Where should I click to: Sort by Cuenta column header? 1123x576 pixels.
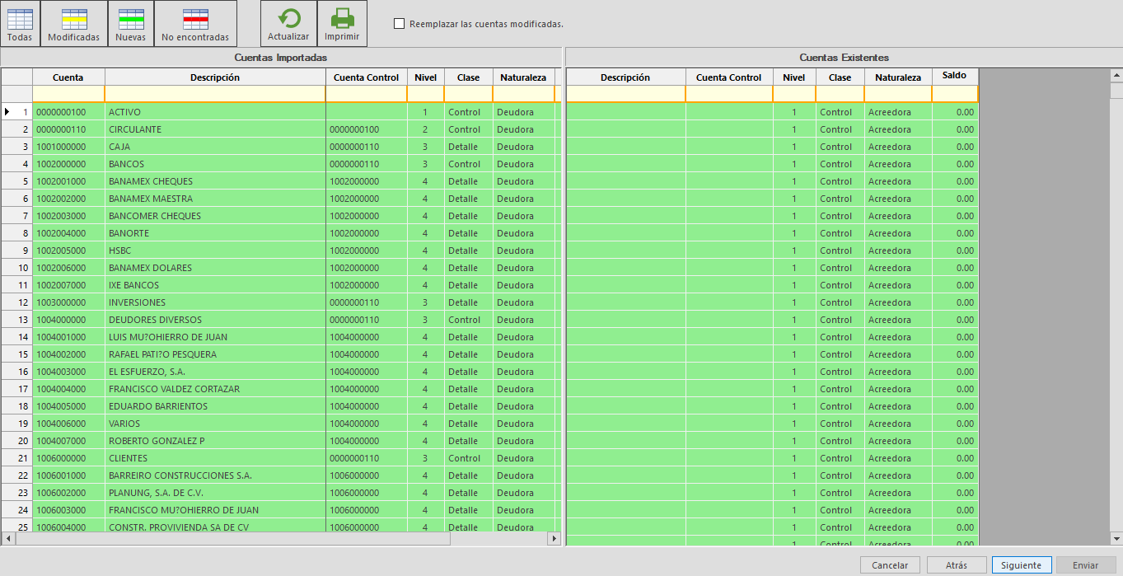coord(68,77)
